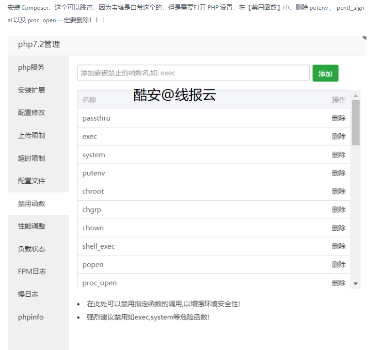The image size is (380, 350).
Task: Click the php7.2管理 window title
Action: pos(39,44)
